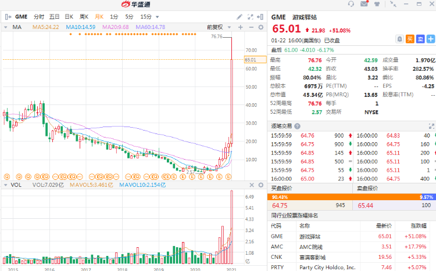Switch to 日K daily candlestick
Viewport: 436px width, 271px height.
click(x=69, y=17)
